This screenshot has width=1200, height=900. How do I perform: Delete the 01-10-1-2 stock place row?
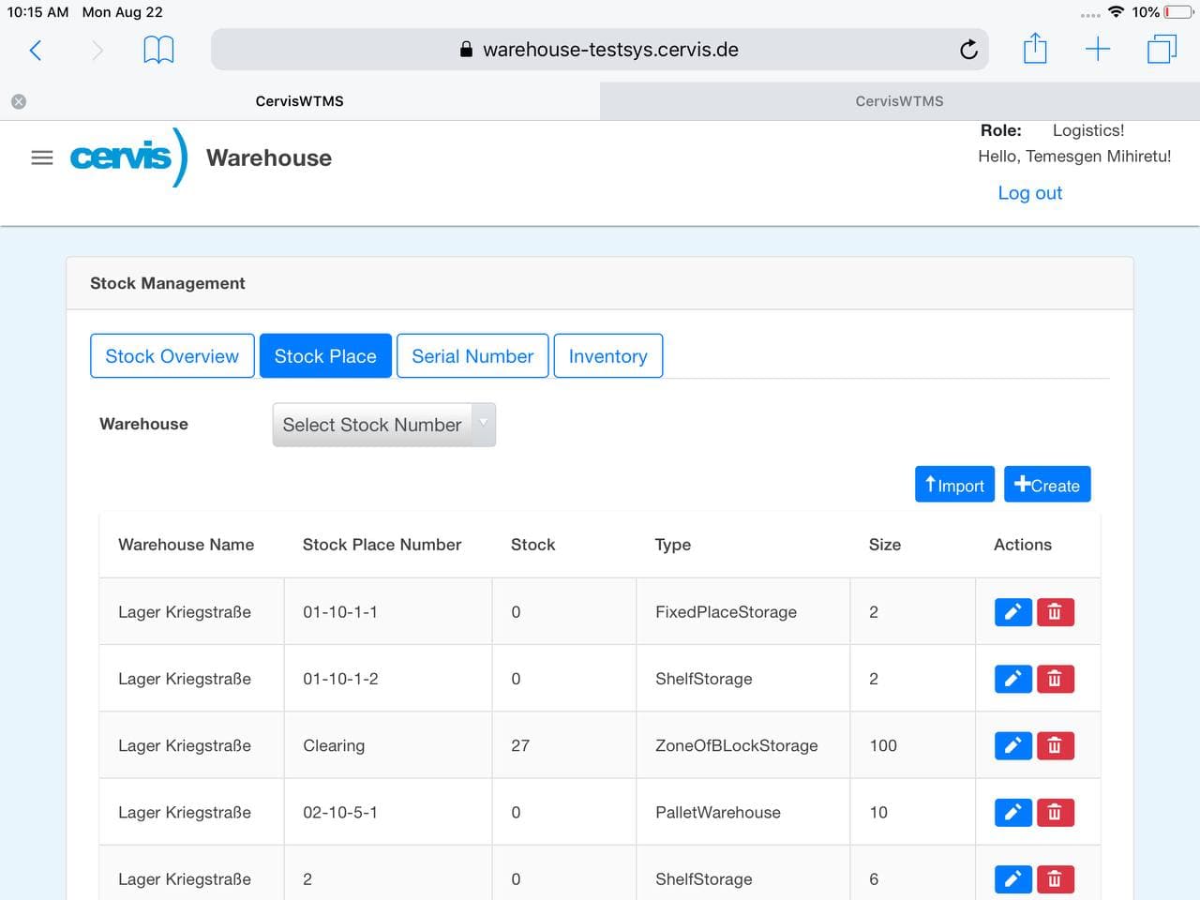(x=1055, y=679)
